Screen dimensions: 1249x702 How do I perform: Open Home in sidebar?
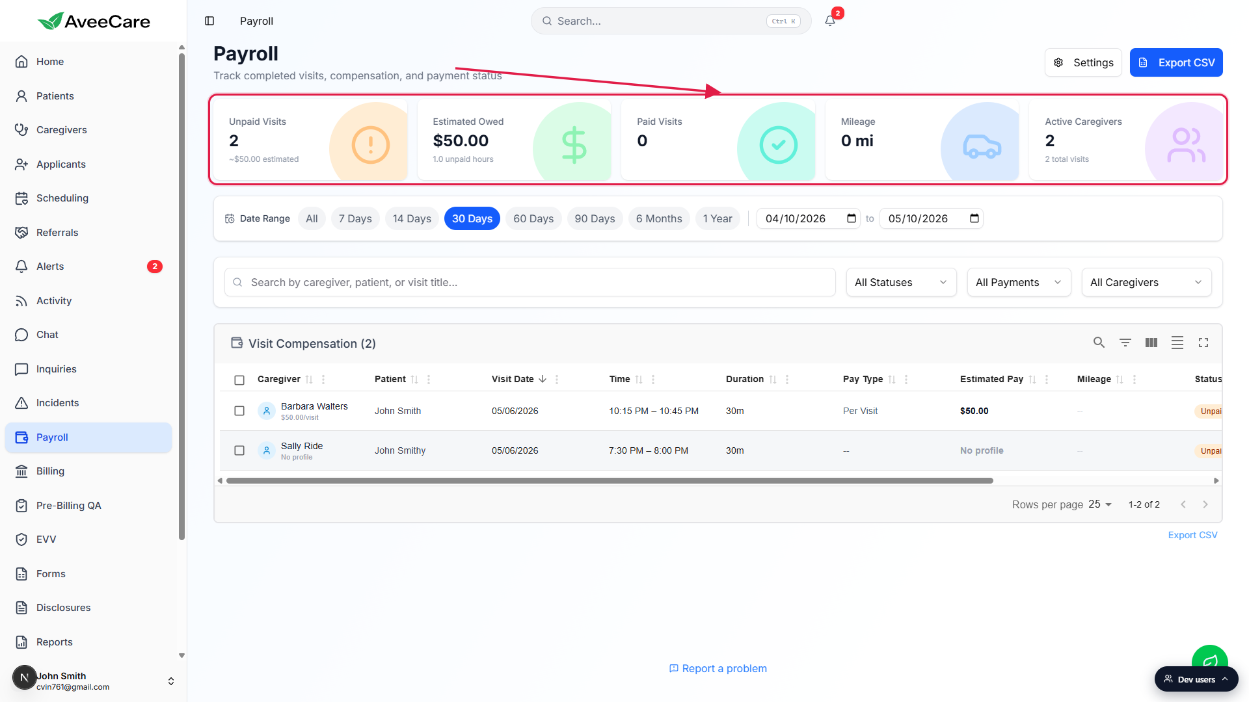(88, 62)
